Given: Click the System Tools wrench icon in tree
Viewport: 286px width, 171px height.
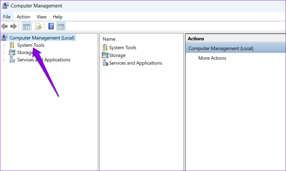Looking at the screenshot, I should 12,45.
